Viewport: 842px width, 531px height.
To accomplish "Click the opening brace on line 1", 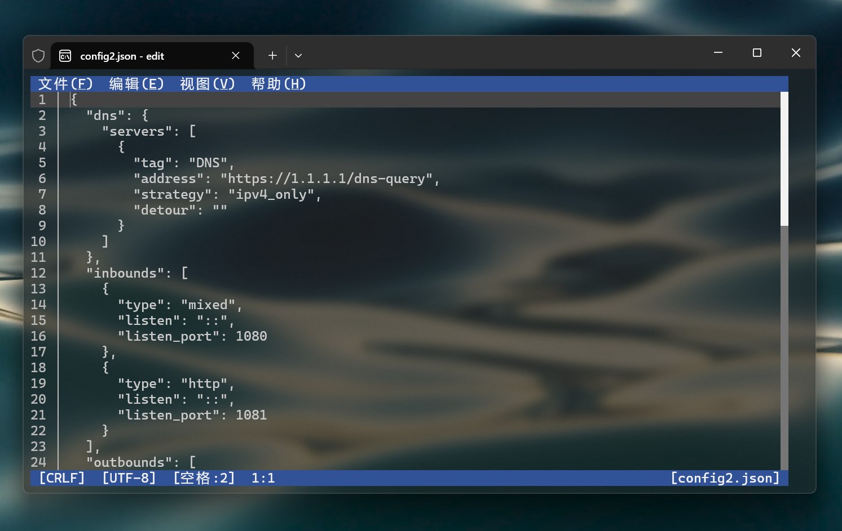I will coord(74,100).
